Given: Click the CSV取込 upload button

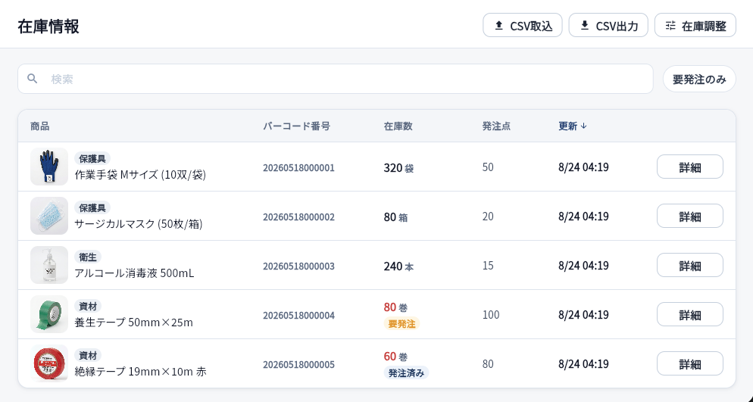Looking at the screenshot, I should (x=523, y=26).
